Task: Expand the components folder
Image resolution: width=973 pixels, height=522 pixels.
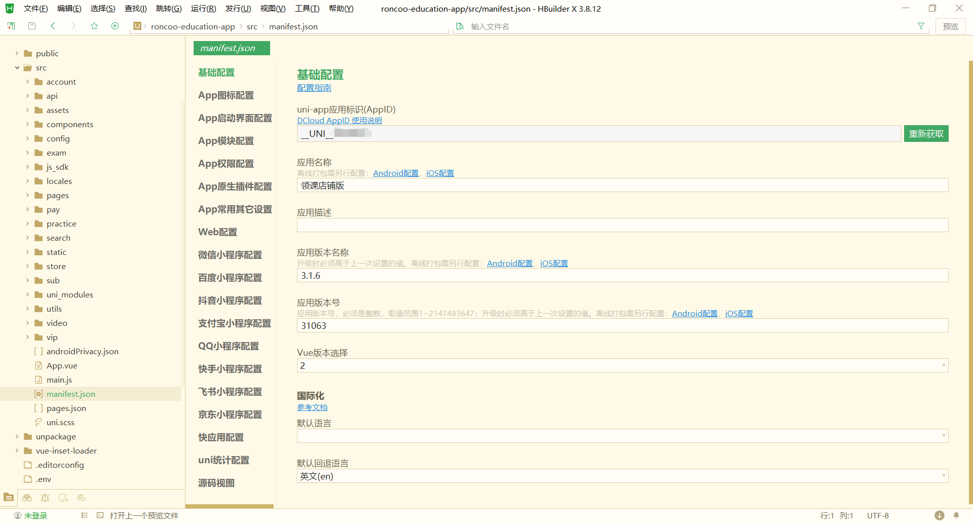Action: tap(27, 124)
